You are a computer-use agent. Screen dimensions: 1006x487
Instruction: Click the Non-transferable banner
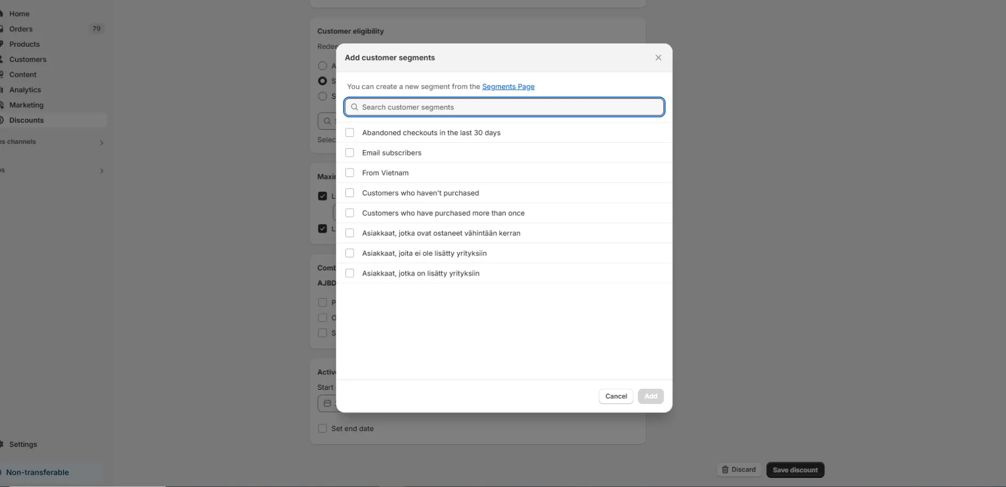pyautogui.click(x=52, y=472)
